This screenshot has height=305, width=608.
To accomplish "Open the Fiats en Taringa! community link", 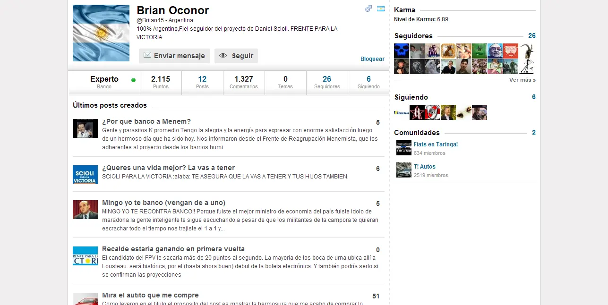I will point(436,144).
